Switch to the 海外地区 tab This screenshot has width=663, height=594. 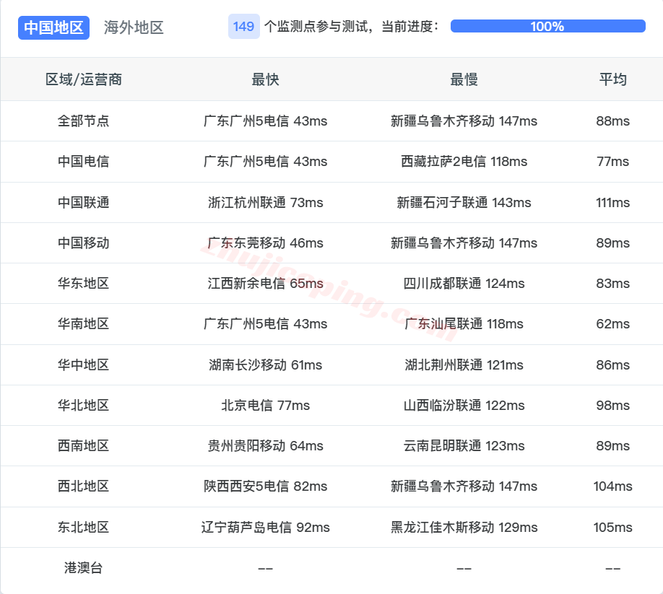tap(134, 27)
